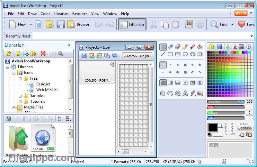Click the Save floppy disk in main toolbar
The image size is (257, 167).
(x=61, y=25)
